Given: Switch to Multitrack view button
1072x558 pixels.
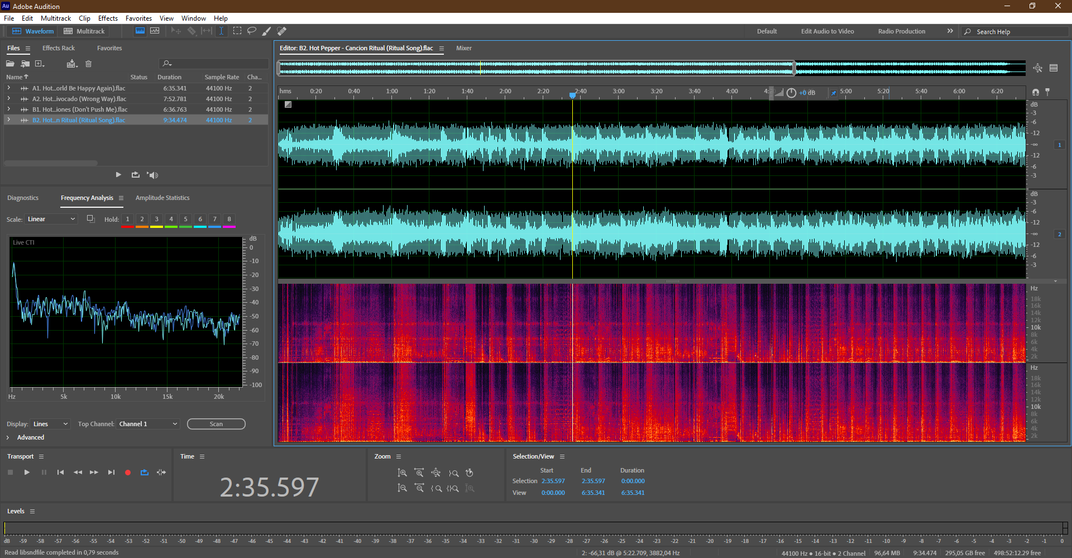Looking at the screenshot, I should pos(84,31).
